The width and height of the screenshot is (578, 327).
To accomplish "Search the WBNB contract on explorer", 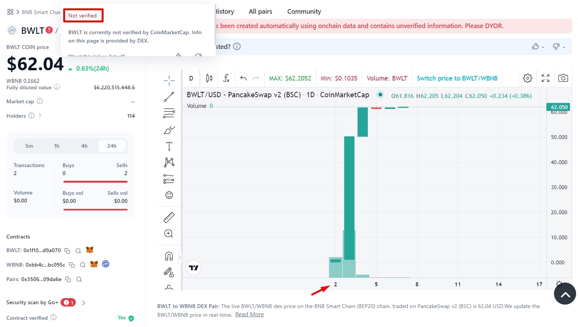I will [x=83, y=265].
